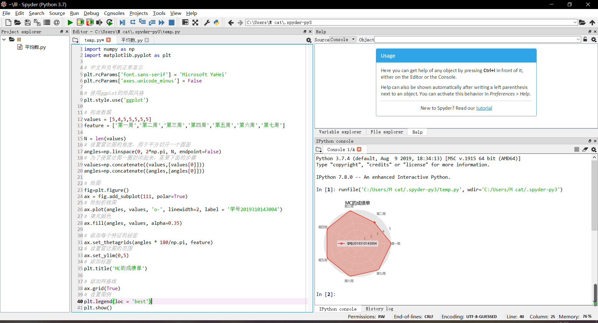Expand the working directory path dropdown
This screenshot has width=598, height=323.
[575, 22]
